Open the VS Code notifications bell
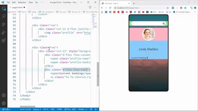This screenshot has width=198, height=111. (x=96, y=109)
